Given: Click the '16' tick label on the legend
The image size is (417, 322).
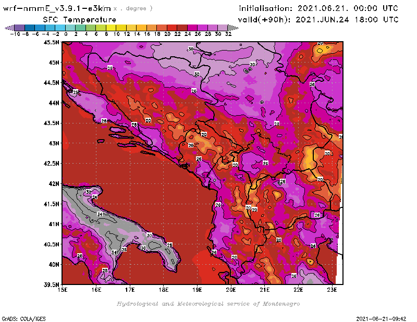Looking at the screenshot, I should pos(147,34).
